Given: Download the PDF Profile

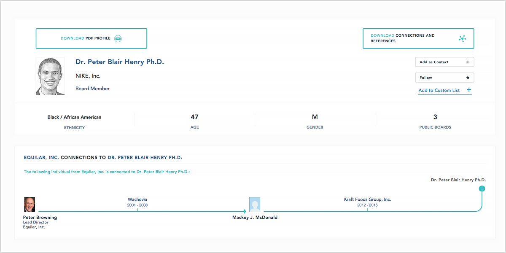Looking at the screenshot, I should point(91,38).
